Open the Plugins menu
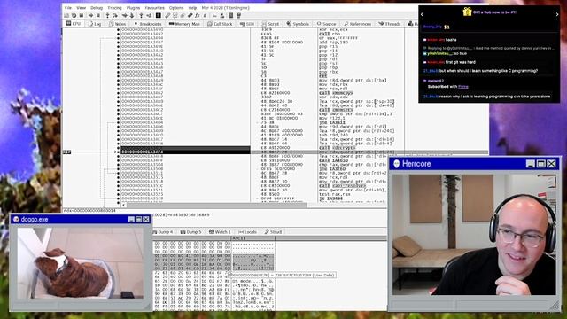The image size is (567, 319). click(x=133, y=8)
